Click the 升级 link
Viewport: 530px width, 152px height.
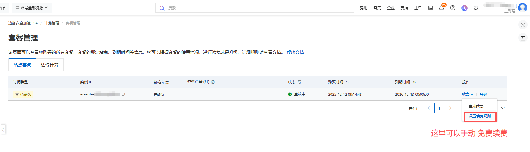coord(483,95)
